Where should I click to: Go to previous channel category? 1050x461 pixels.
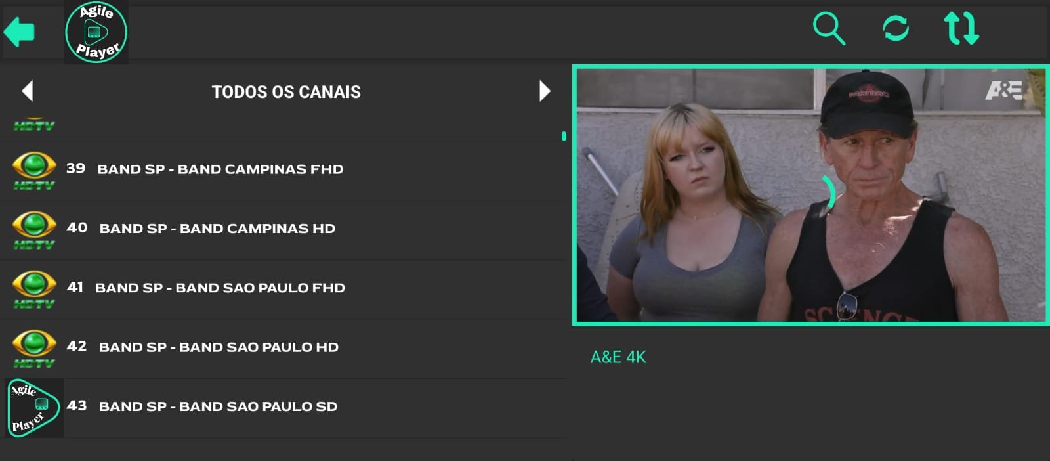point(28,91)
